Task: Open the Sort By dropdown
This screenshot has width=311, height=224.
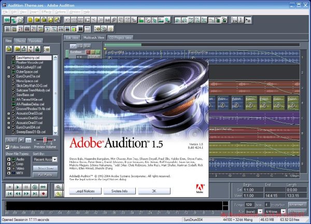Action: click(x=55, y=159)
